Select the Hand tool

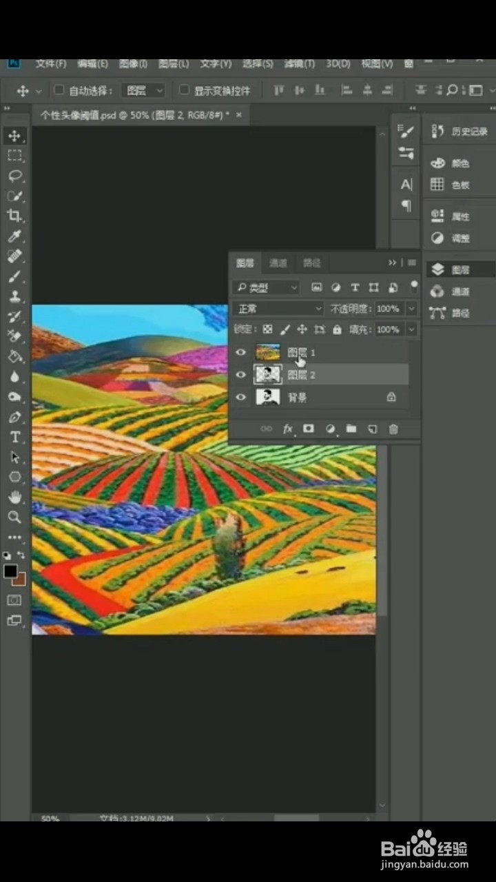[14, 497]
